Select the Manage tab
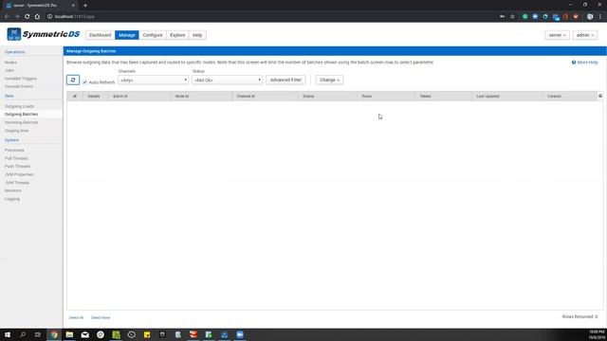This screenshot has width=607, height=341. (x=126, y=35)
